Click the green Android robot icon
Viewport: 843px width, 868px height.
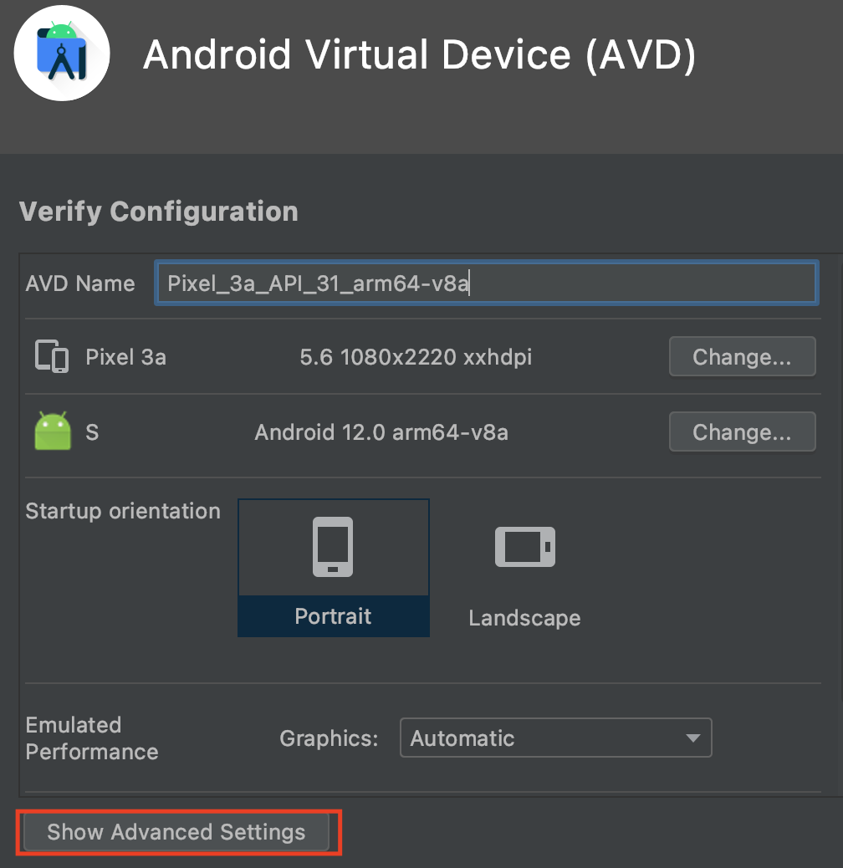click(x=53, y=431)
